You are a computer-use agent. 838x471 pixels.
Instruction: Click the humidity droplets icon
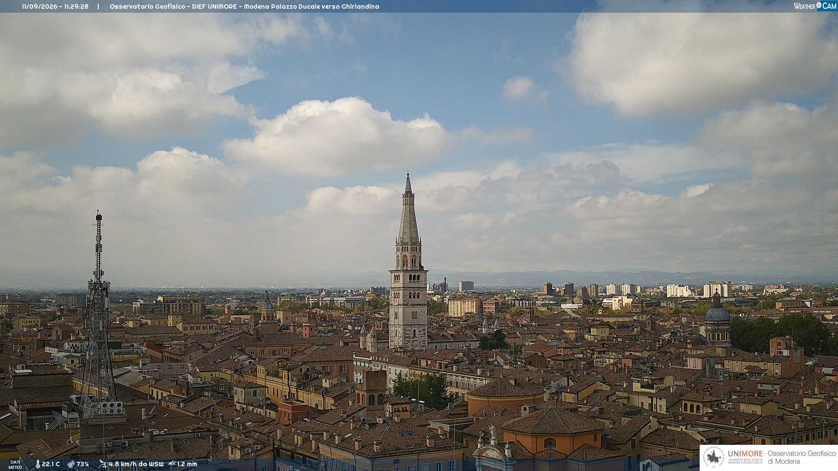(71, 464)
